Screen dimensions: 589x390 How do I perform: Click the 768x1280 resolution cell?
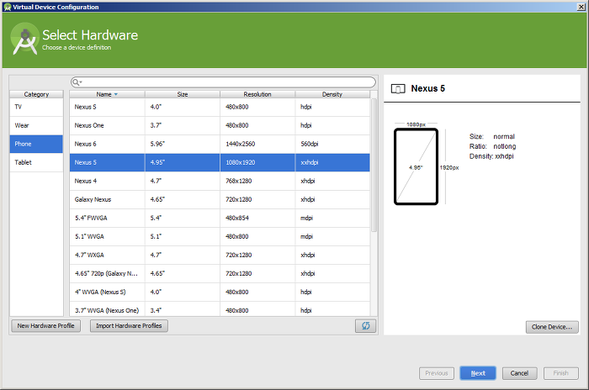coord(257,181)
